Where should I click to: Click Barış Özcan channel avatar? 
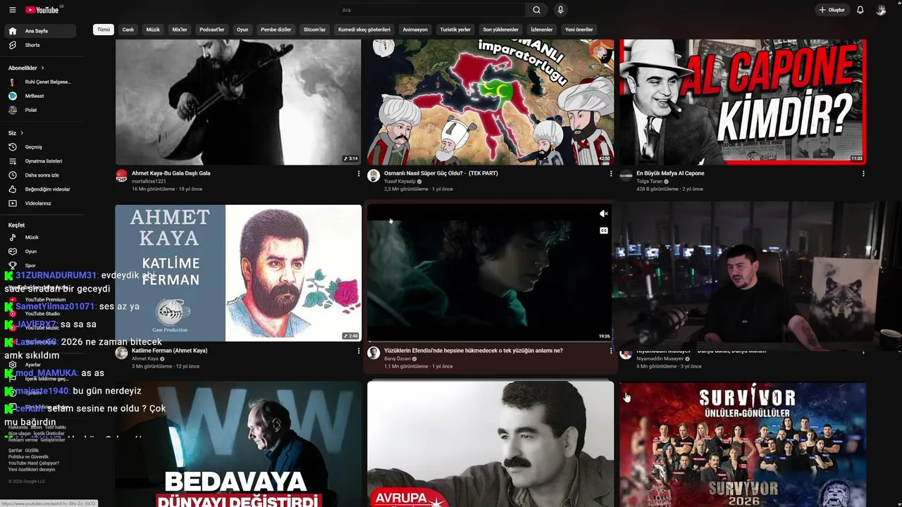click(373, 353)
